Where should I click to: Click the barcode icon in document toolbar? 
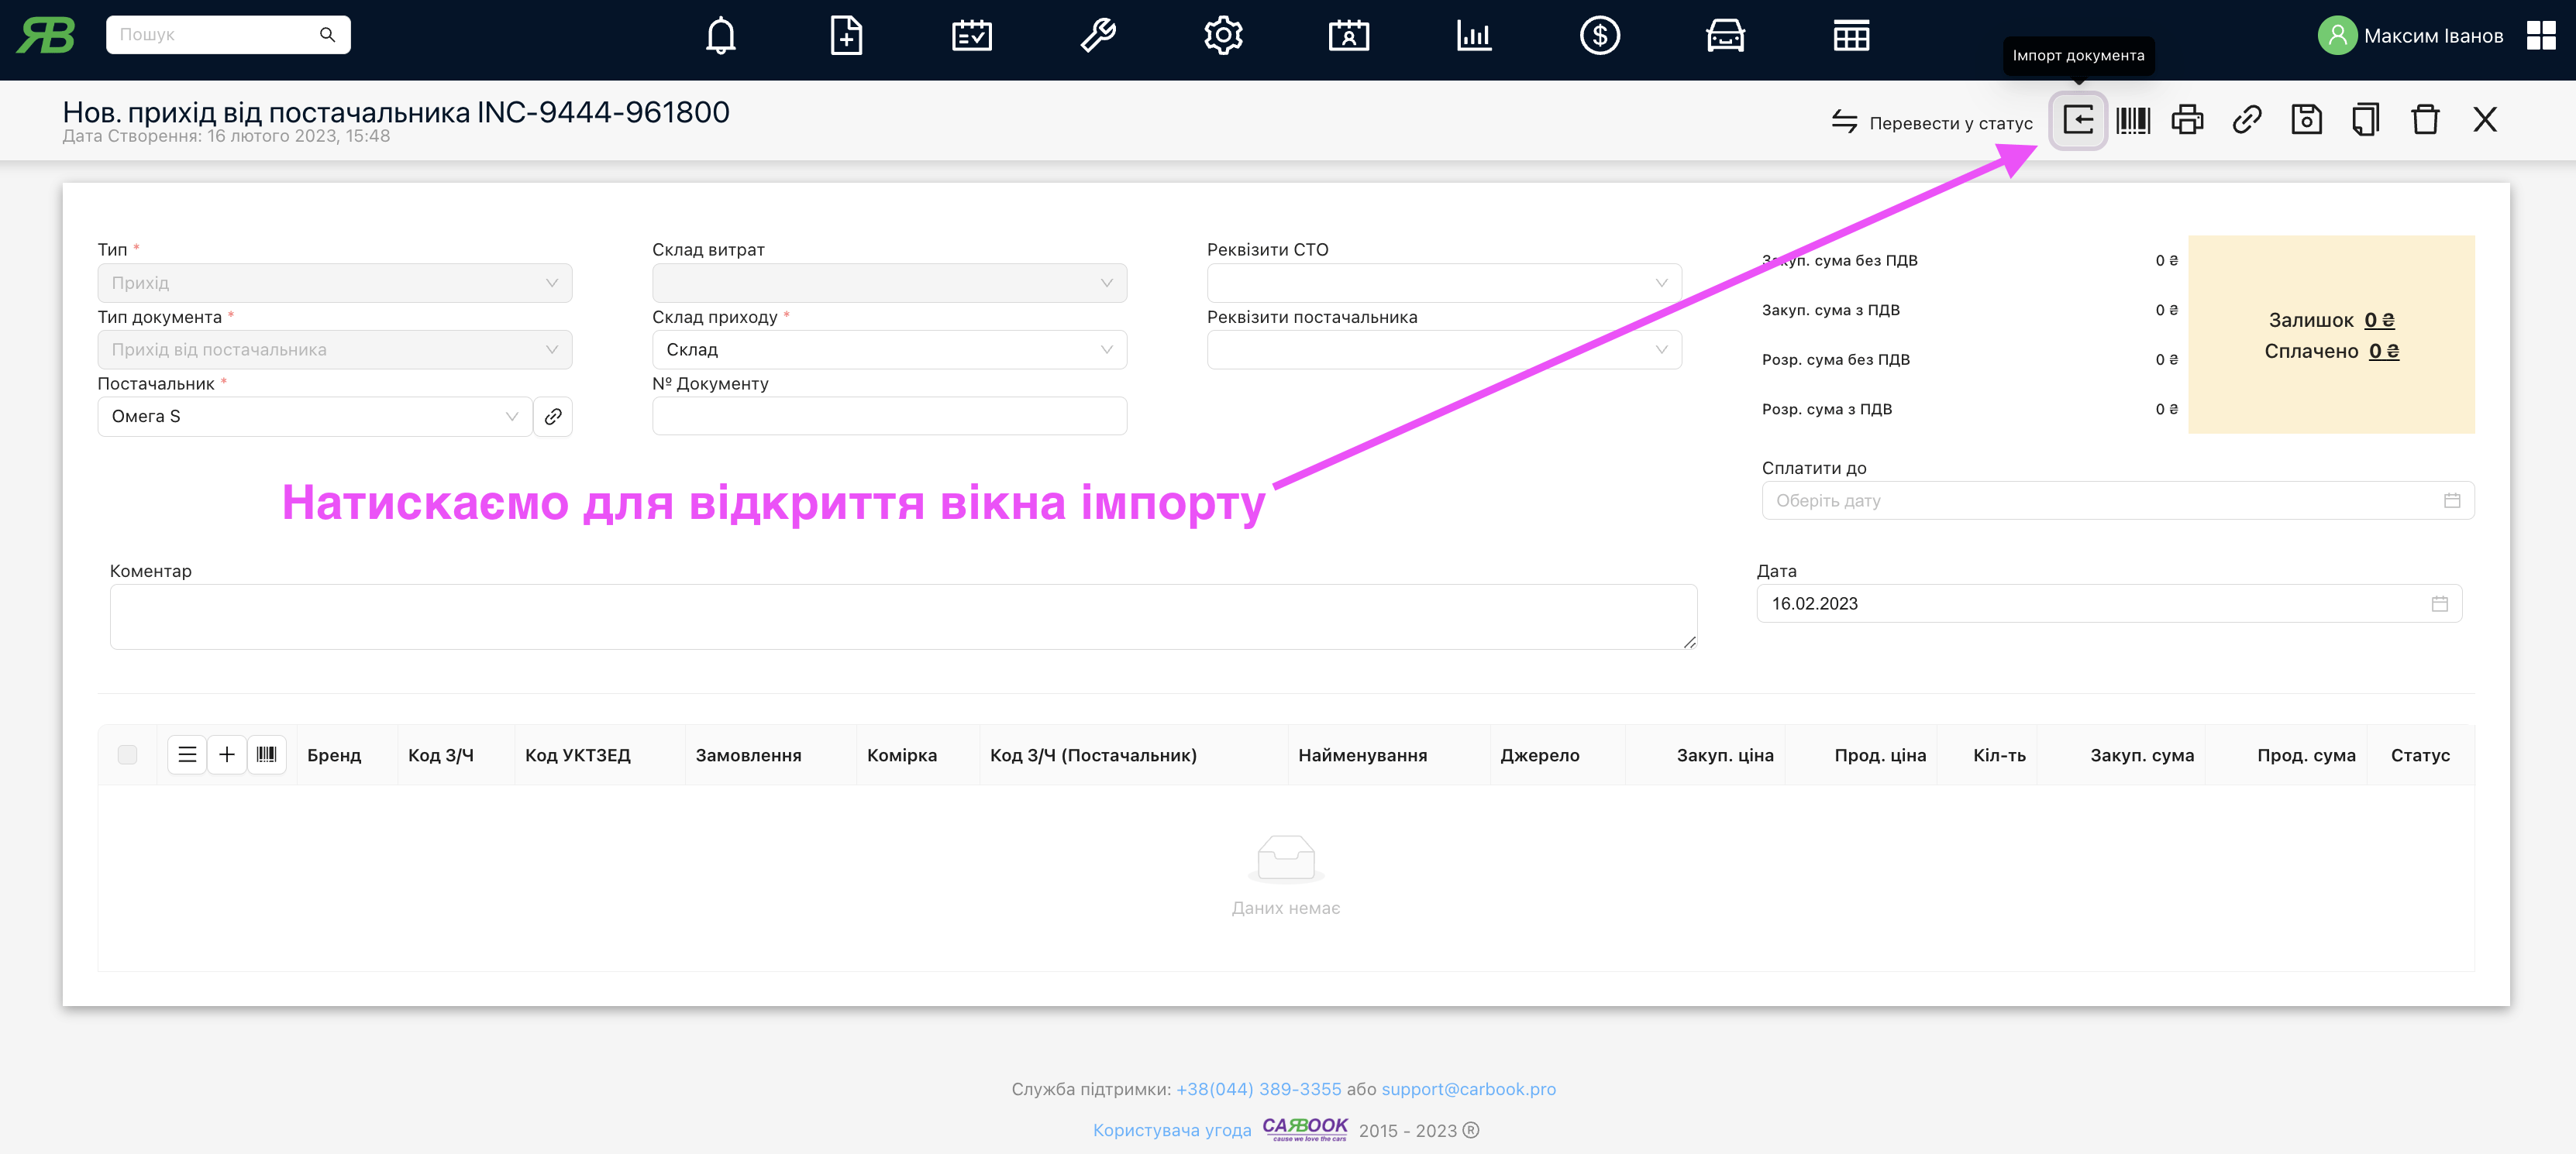point(2132,121)
